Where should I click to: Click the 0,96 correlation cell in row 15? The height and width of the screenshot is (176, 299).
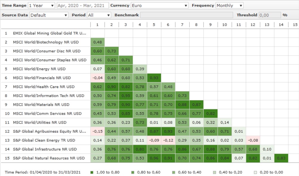[x=154, y=158]
